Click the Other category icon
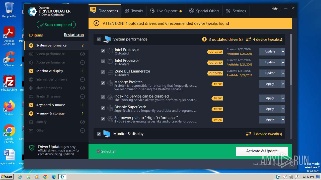Screen dimensions: 321x180 pos(31,130)
